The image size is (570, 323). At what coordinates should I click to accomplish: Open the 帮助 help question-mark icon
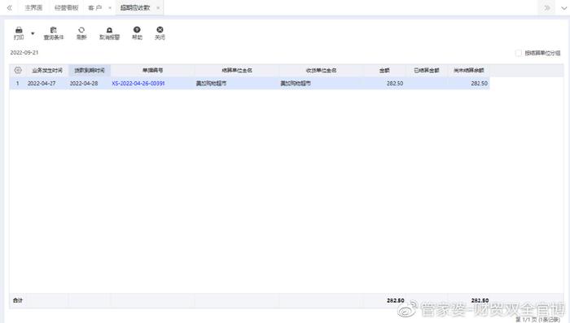137,30
